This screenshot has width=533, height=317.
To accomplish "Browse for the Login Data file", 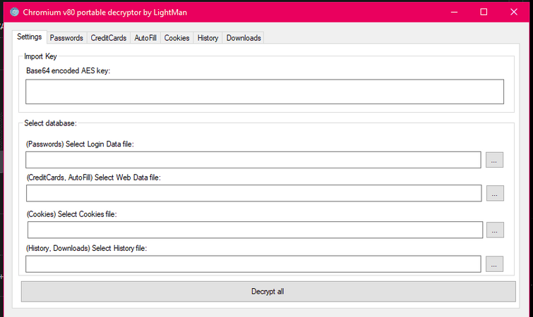I will coord(494,160).
